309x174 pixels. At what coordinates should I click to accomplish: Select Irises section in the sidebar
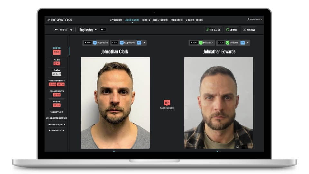point(57,102)
